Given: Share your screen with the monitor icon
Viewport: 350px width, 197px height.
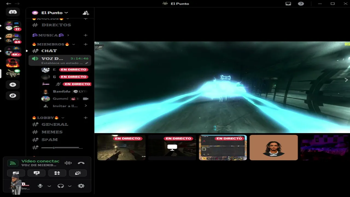Looking at the screenshot, I should click(37, 173).
